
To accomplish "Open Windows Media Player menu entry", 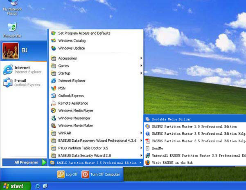I will pyautogui.click(x=96, y=111).
